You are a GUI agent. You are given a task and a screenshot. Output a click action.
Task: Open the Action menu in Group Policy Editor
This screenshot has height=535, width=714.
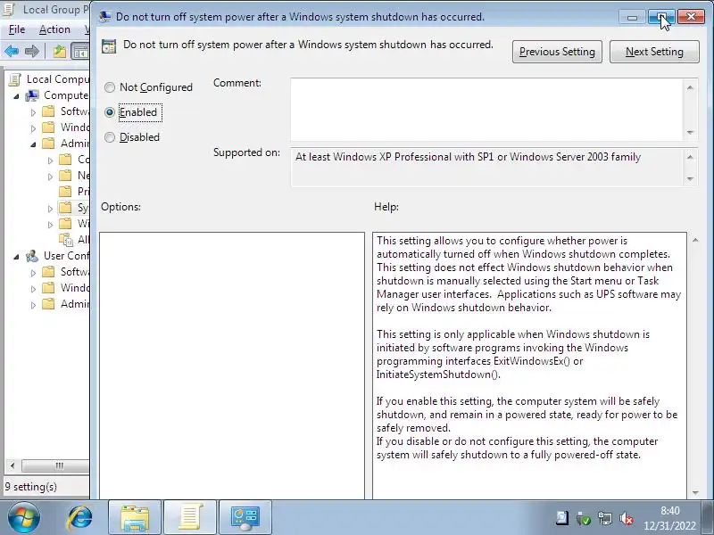click(54, 29)
